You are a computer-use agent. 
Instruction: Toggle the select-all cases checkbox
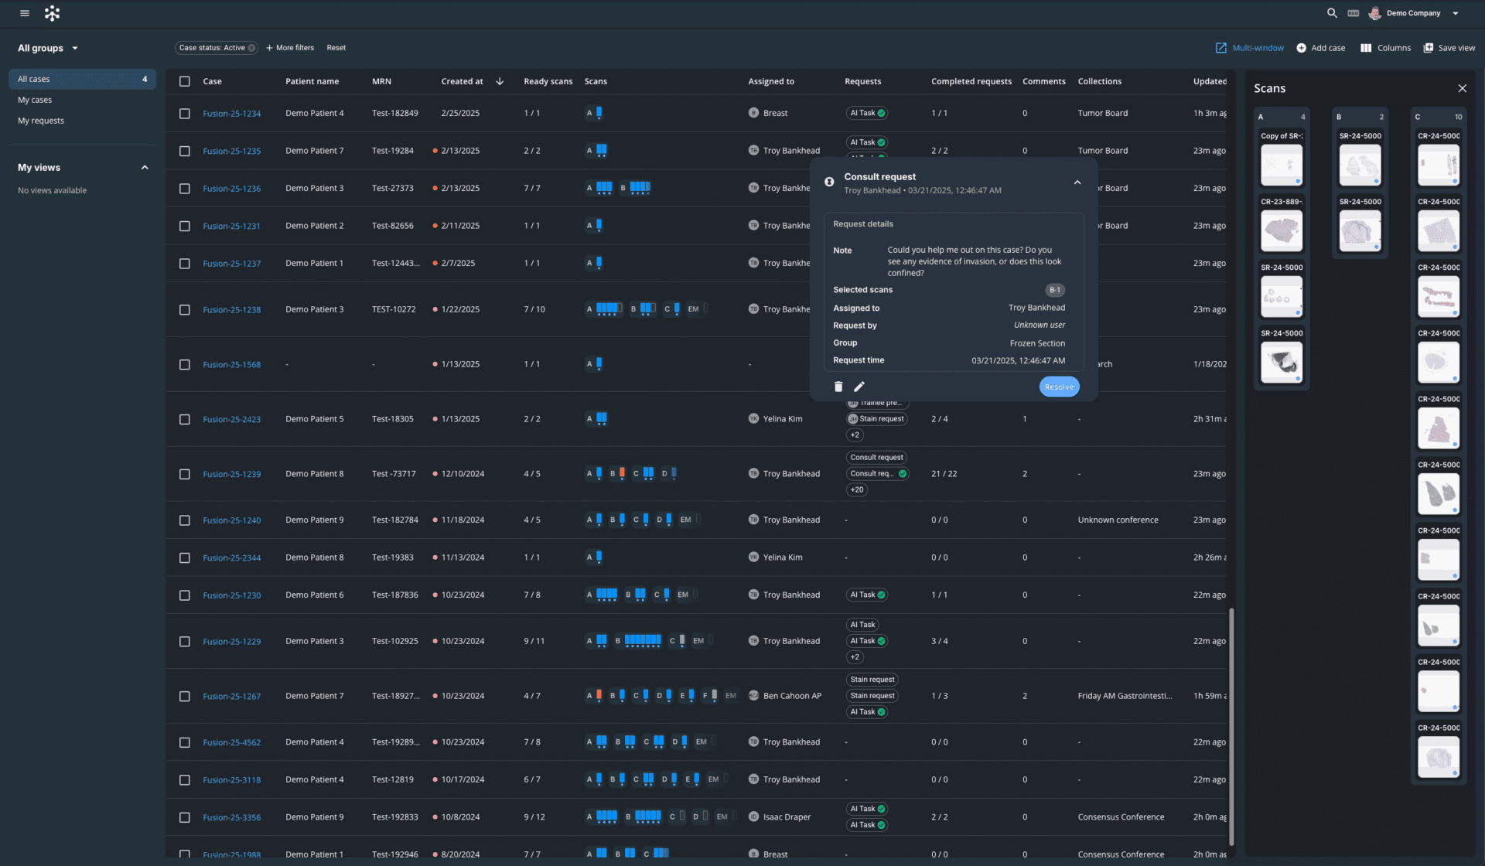[x=185, y=81]
